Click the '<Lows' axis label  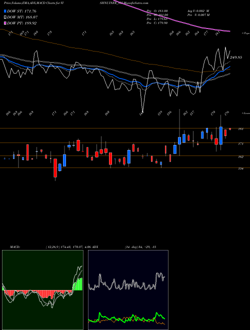coord(245,113)
